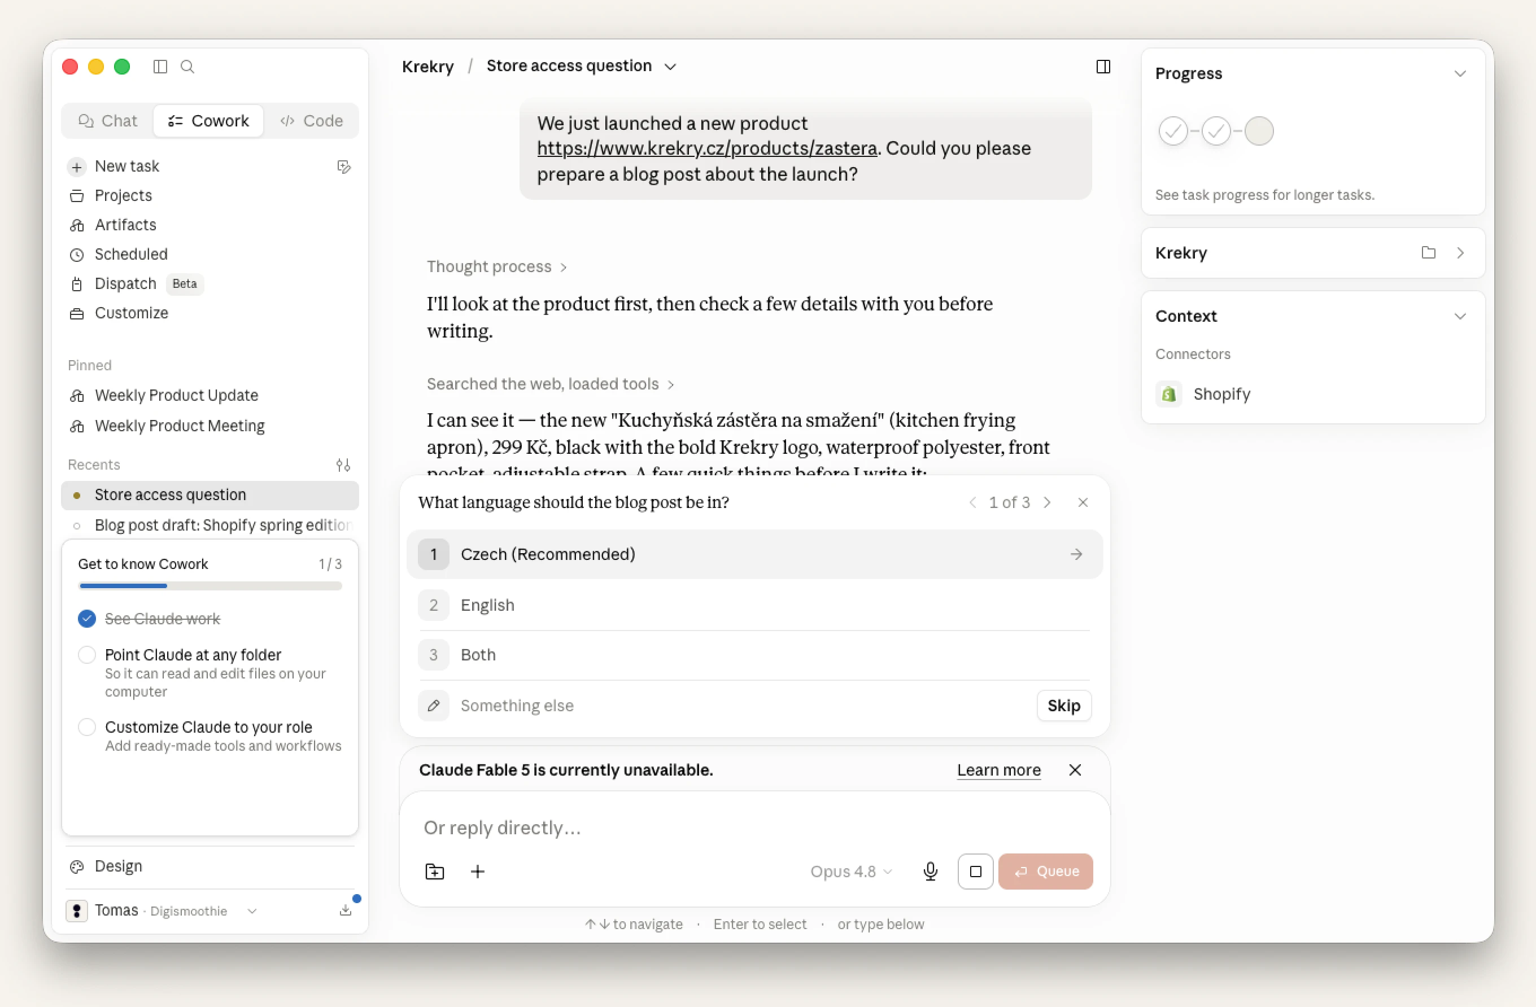
Task: Click the arrow on Czech option row
Action: (x=1076, y=554)
